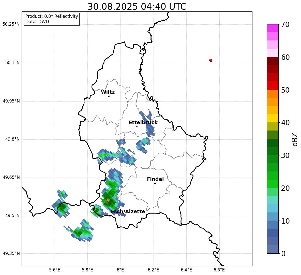Image resolution: width=301 pixels, height=275 pixels.
Task: Click the 50 colorbar tick label
Action: pos(285,90)
